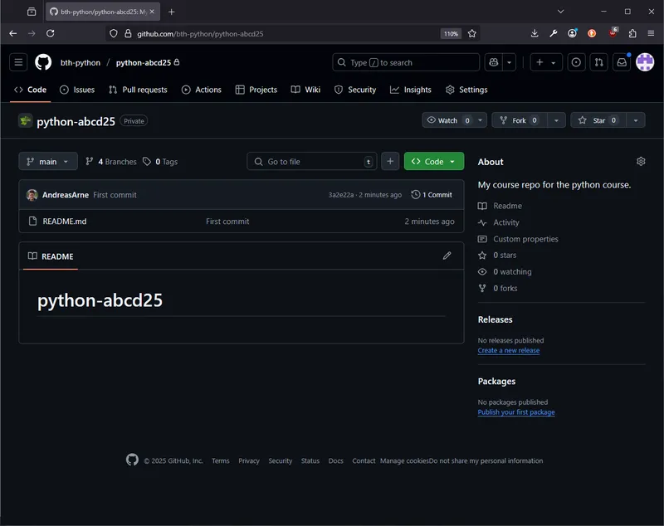
Task: Open the notifications inbox
Action: tap(622, 62)
